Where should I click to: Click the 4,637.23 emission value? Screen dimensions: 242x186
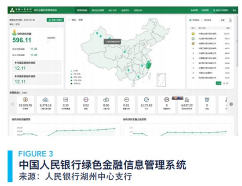187,105
